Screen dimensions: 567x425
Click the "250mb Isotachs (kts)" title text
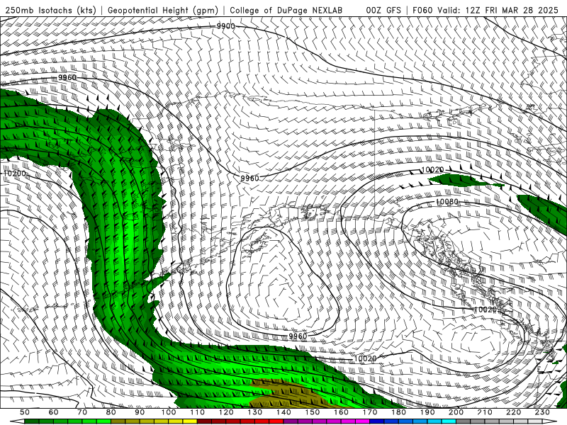(x=51, y=11)
